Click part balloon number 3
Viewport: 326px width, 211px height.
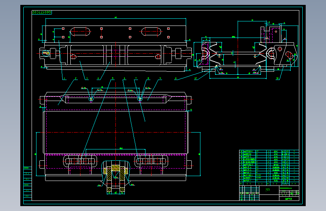pos(87,78)
